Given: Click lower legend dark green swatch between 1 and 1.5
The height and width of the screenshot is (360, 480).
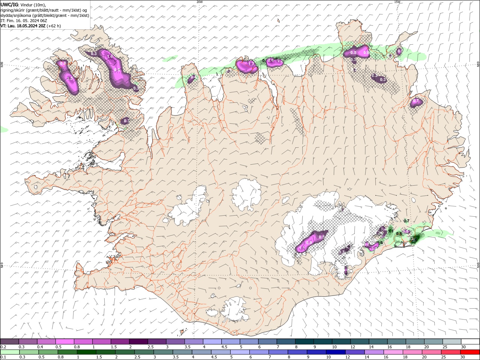Looking at the screenshot, I should (x=86, y=352).
